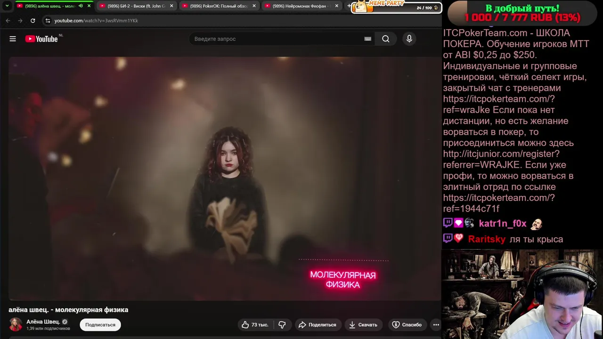
Task: Click the Raritsky chat username
Action: point(487,239)
